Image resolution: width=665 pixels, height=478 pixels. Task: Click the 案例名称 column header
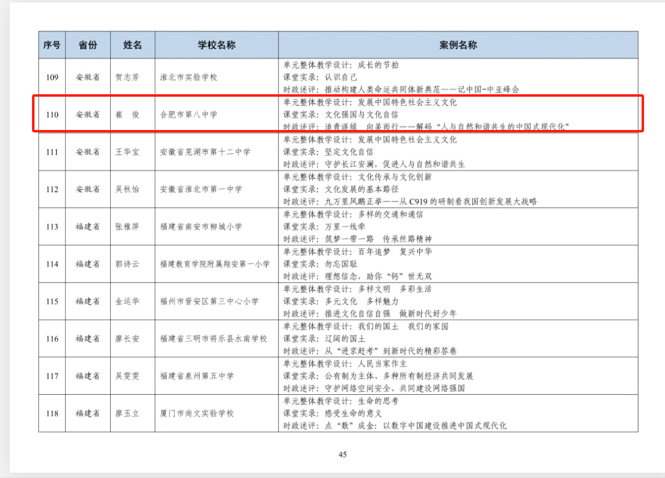(458, 45)
